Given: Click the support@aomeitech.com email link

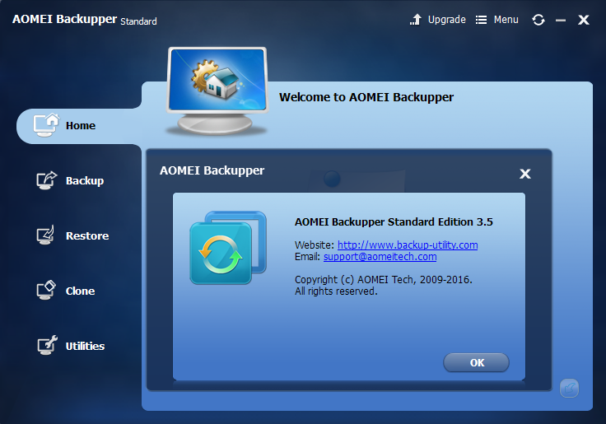Looking at the screenshot, I should [x=380, y=257].
